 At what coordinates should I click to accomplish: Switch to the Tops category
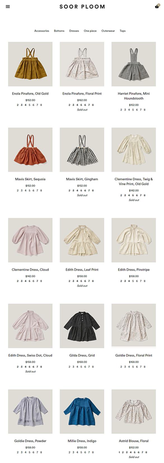123,31
